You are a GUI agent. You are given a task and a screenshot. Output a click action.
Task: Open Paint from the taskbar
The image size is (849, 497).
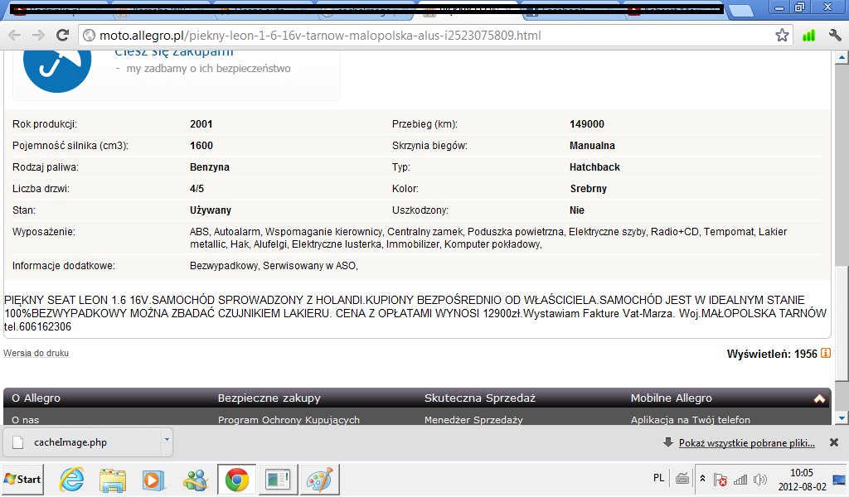coord(319,479)
